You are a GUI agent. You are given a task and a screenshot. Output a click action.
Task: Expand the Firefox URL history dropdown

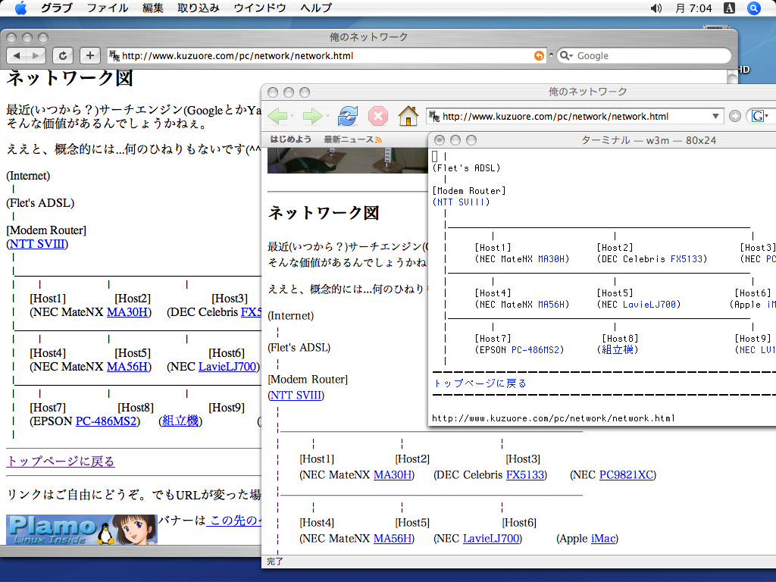click(x=715, y=116)
